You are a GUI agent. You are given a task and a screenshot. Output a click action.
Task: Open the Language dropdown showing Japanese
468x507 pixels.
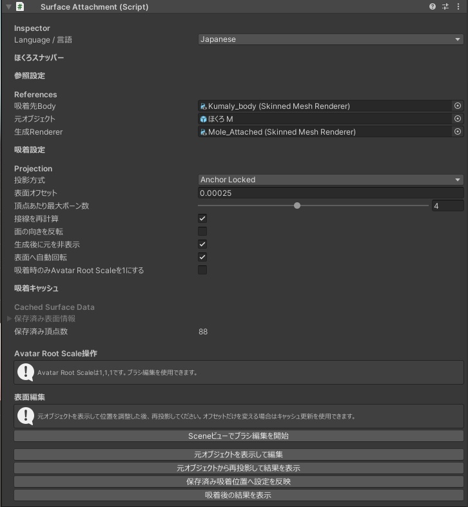click(331, 39)
